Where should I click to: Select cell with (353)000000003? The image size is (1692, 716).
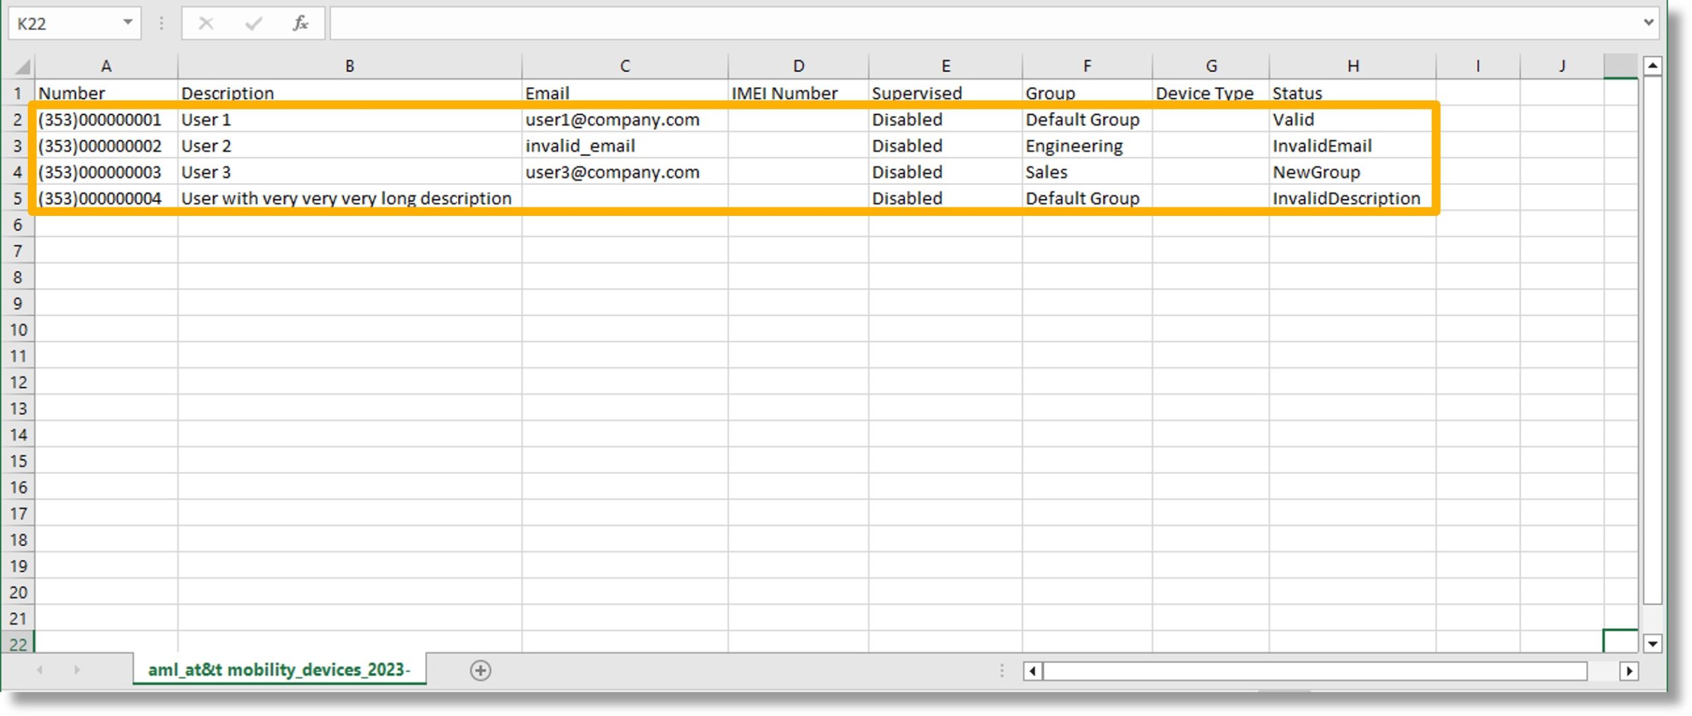pyautogui.click(x=106, y=172)
